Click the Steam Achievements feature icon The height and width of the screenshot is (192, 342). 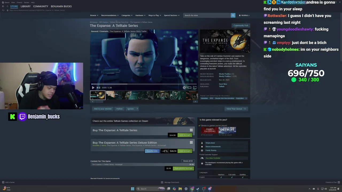tap(202, 147)
